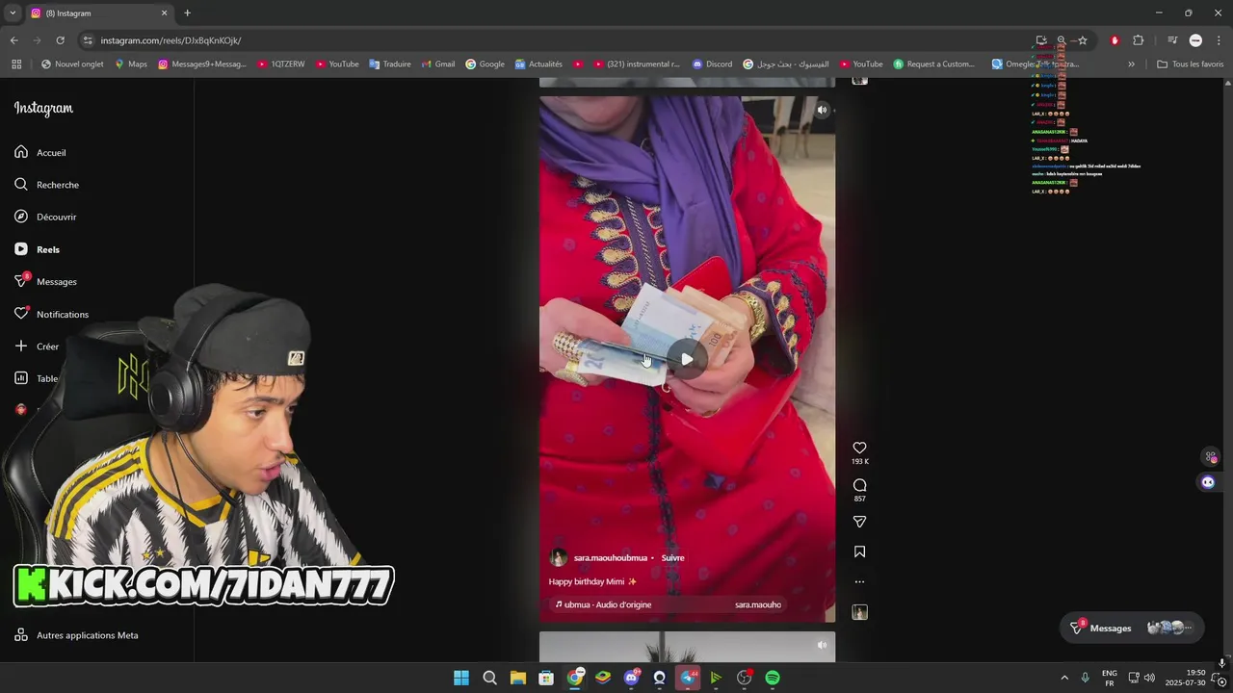The width and height of the screenshot is (1233, 693).
Task: Open the browser apps grid icon
Action: pyautogui.click(x=16, y=64)
